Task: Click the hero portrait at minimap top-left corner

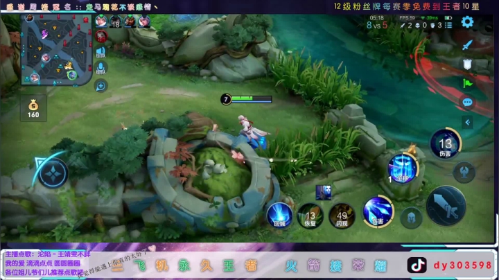Action: pyautogui.click(x=30, y=17)
